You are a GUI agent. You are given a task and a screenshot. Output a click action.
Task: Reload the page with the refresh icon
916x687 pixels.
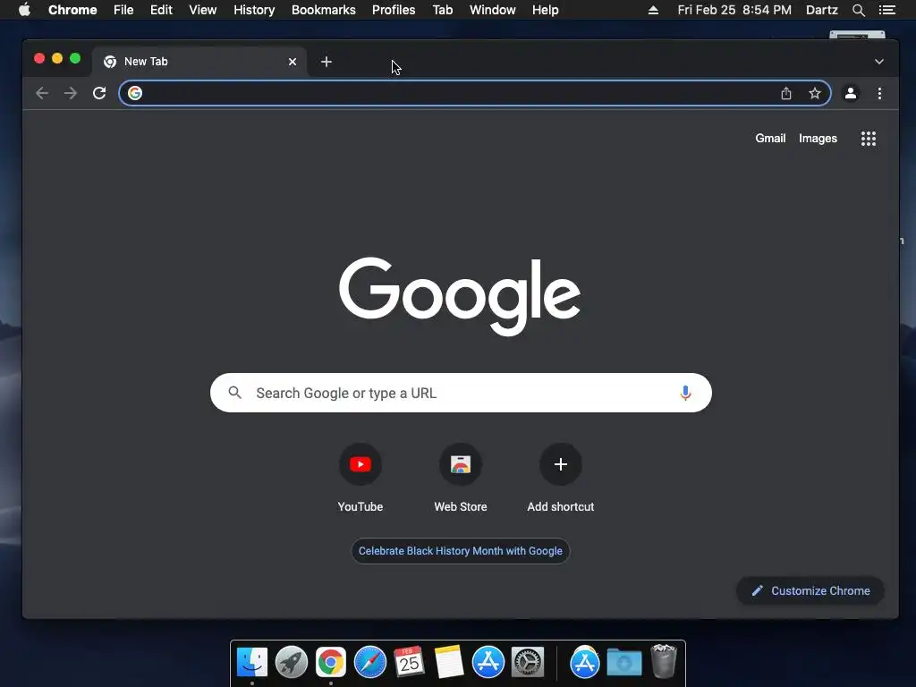[x=99, y=93]
